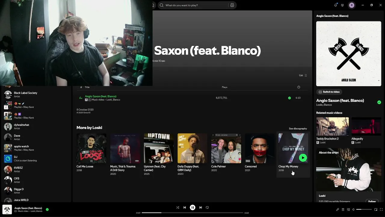385x217 pixels.
Task: Open the lyrics microphone icon
Action: coord(337,209)
